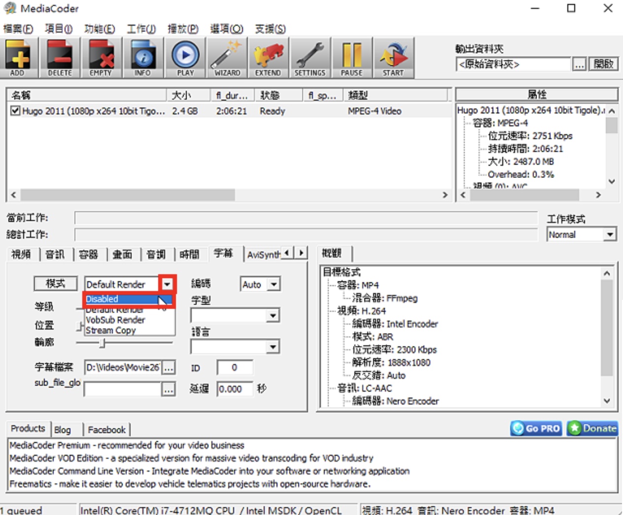
Task: Open the 項目(I) menu
Action: point(59,29)
